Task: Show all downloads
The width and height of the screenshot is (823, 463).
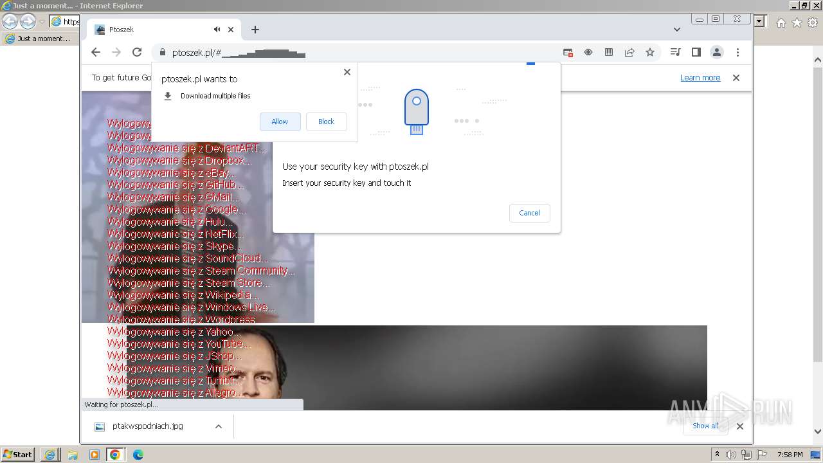Action: 705,426
